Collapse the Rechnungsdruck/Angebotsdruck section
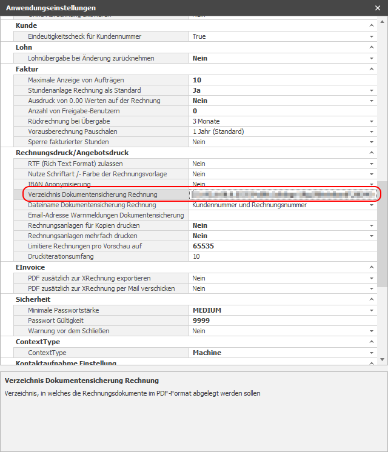The height and width of the screenshot is (452, 388). point(372,153)
